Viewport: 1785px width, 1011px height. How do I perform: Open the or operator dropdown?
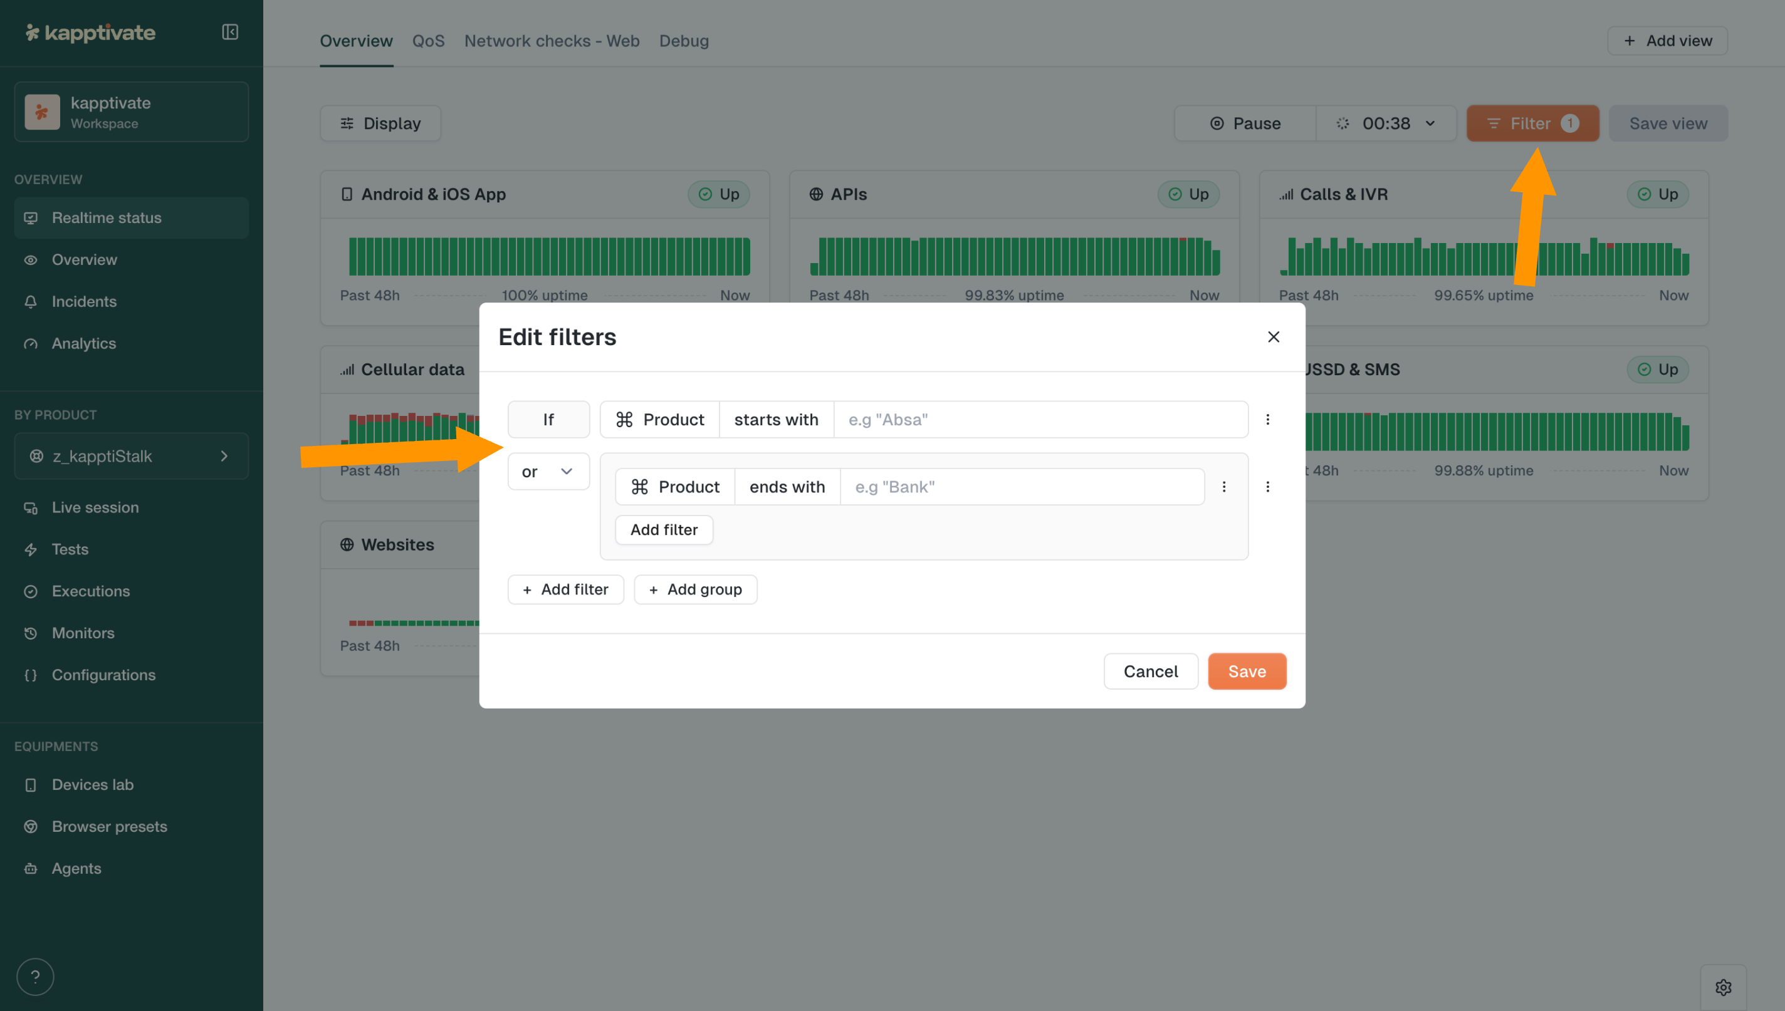click(548, 472)
